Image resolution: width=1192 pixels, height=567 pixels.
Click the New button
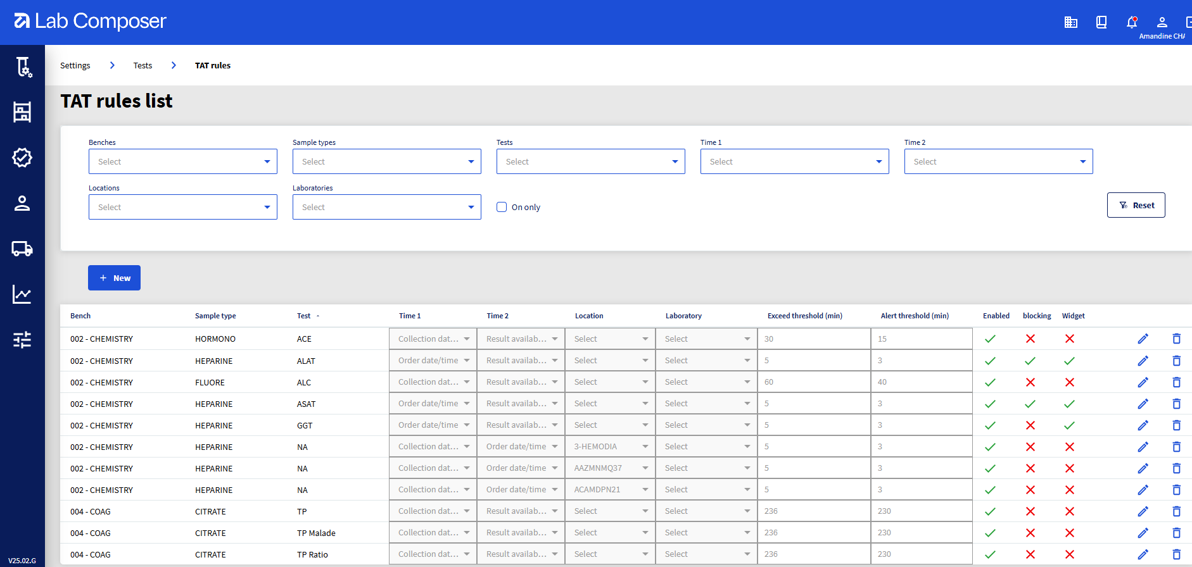(x=114, y=278)
